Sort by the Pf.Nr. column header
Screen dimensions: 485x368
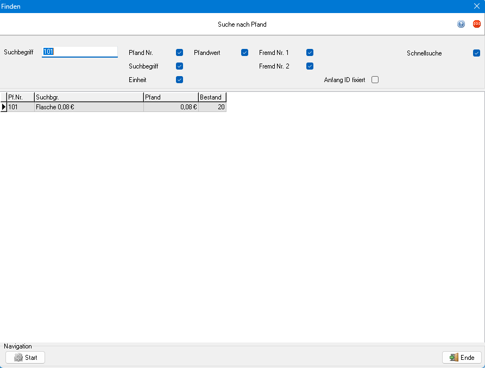20,97
